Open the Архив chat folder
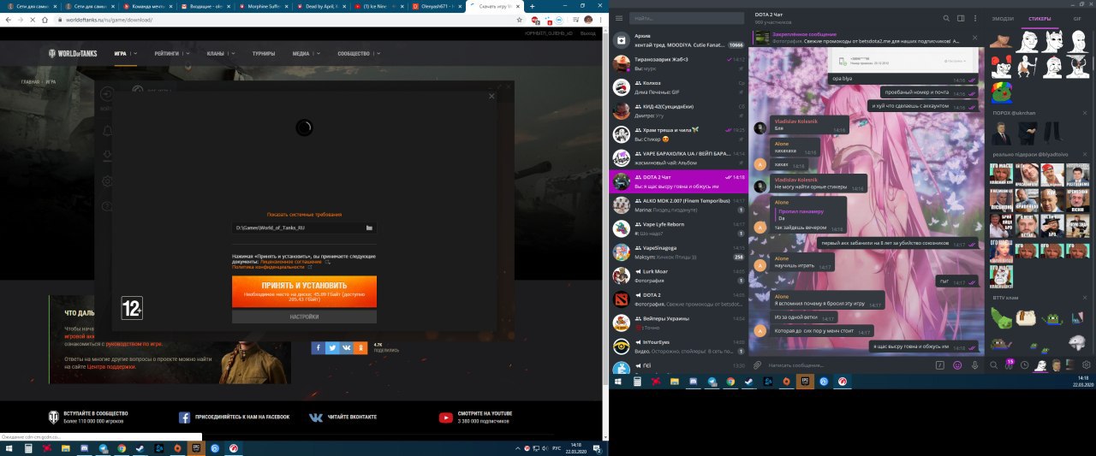 [x=678, y=39]
